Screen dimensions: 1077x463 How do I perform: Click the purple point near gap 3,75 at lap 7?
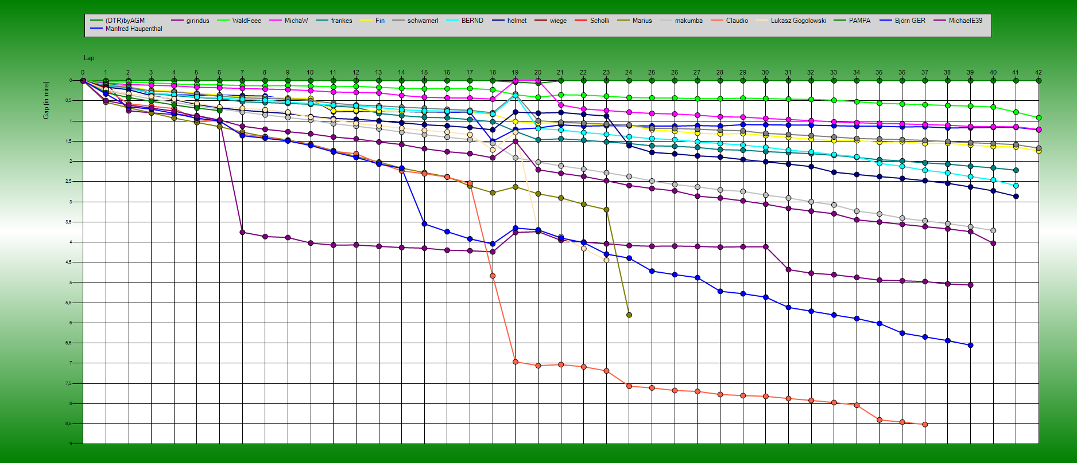tap(242, 232)
